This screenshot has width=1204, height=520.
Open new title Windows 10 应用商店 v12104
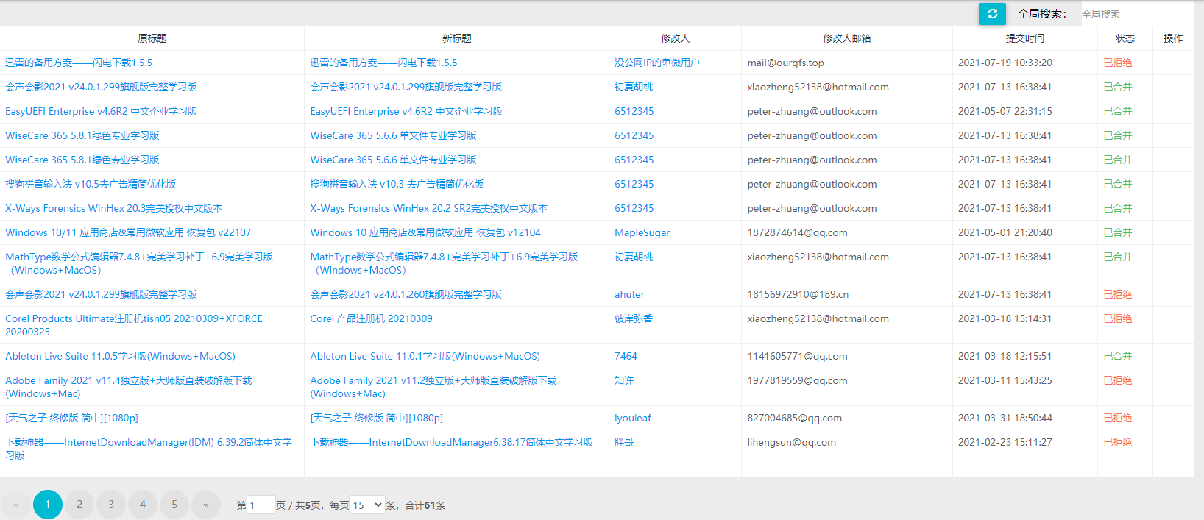point(425,232)
